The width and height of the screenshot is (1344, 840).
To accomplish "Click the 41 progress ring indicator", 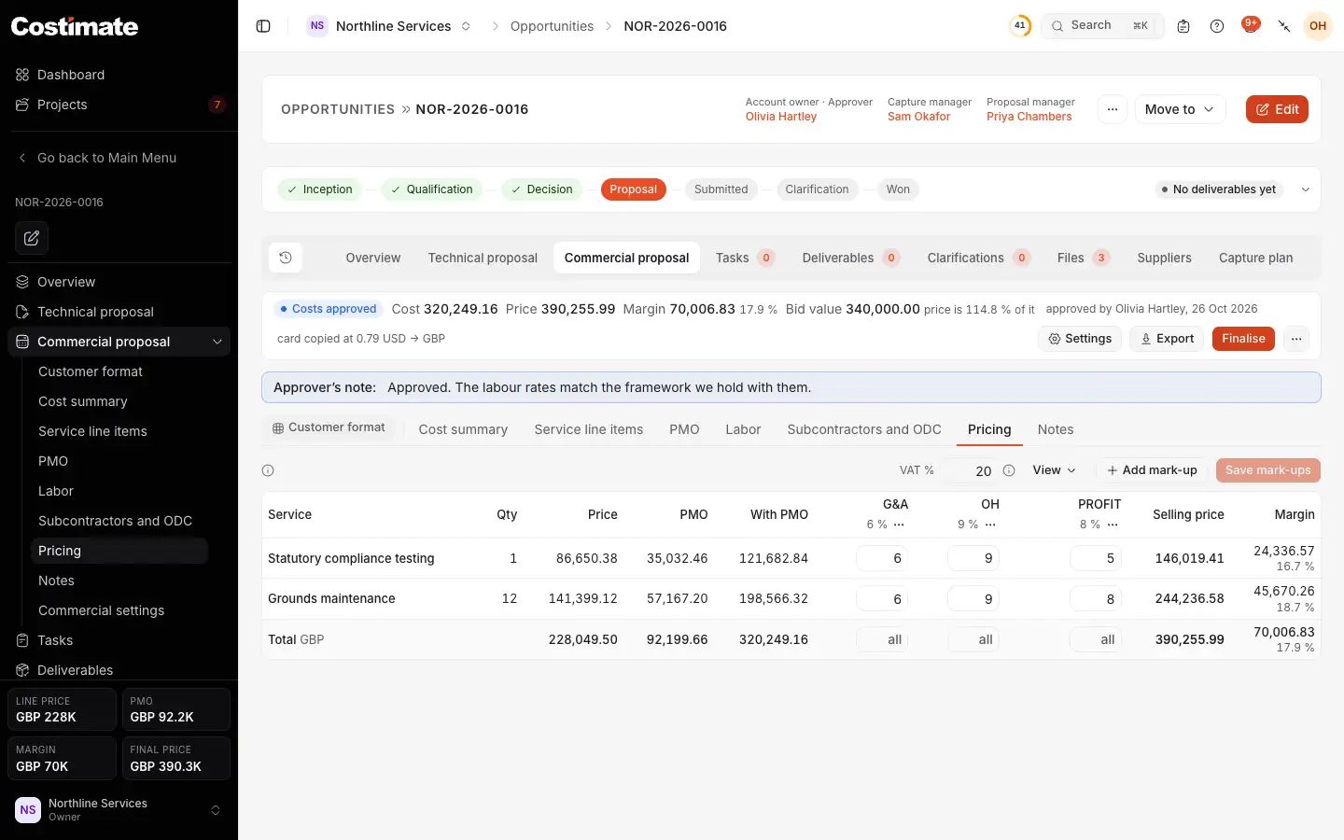I will point(1020,26).
